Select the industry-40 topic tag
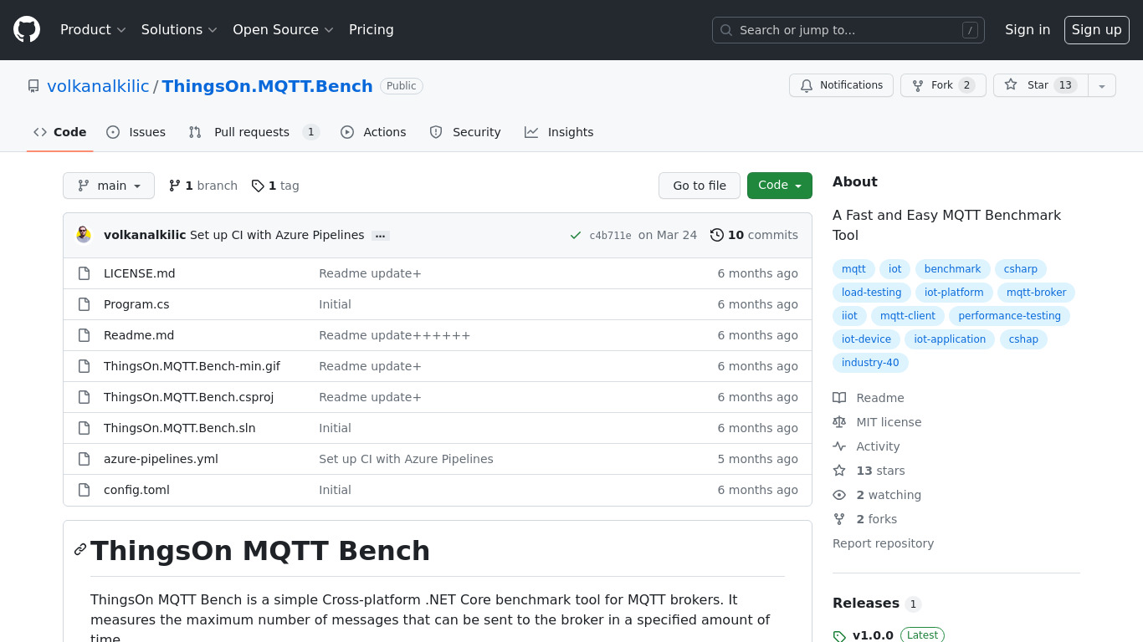The height and width of the screenshot is (642, 1143). (x=870, y=363)
